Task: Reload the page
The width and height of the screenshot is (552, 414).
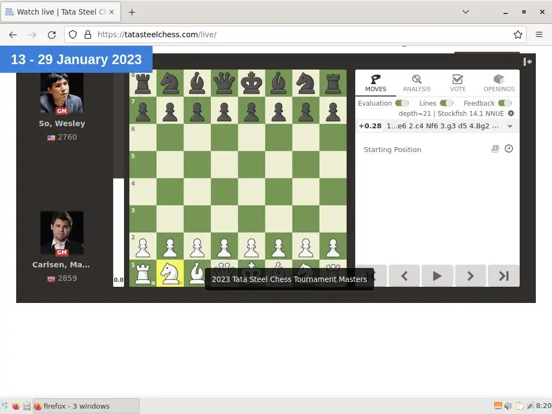Action: click(x=52, y=34)
